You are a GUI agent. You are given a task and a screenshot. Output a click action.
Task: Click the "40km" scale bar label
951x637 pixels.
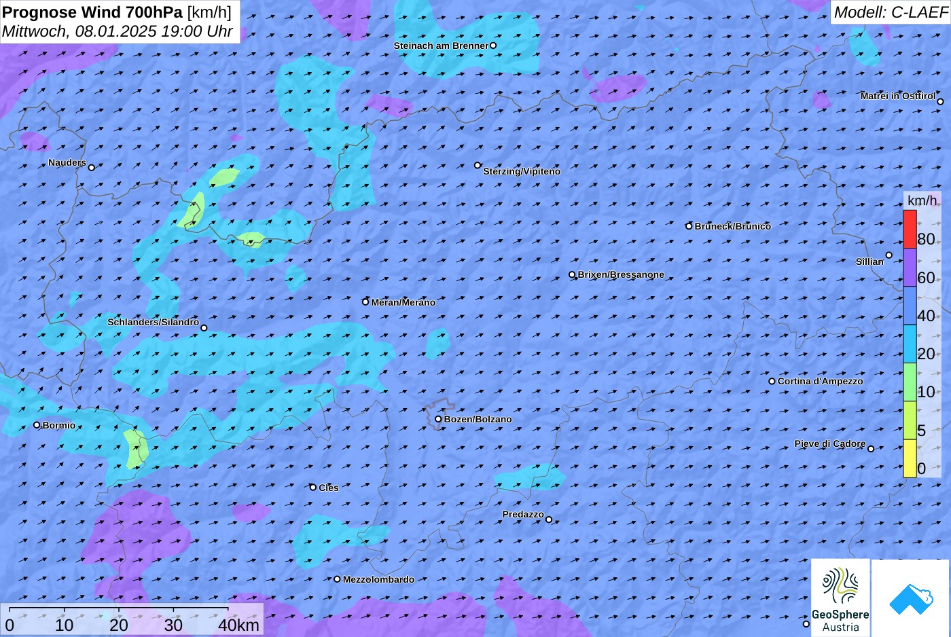[238, 625]
